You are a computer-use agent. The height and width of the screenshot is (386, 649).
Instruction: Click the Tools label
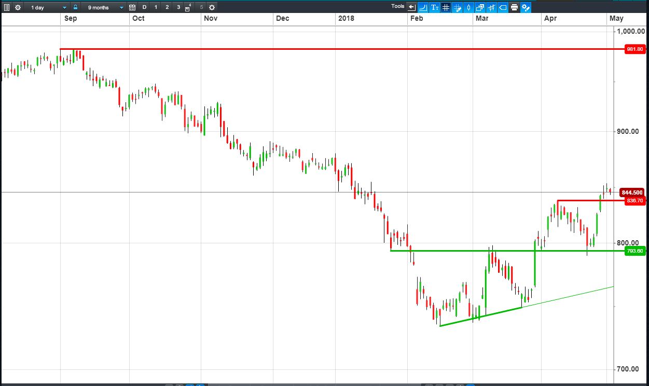point(398,6)
